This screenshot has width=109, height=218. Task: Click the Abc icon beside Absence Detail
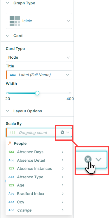(x=11, y=160)
